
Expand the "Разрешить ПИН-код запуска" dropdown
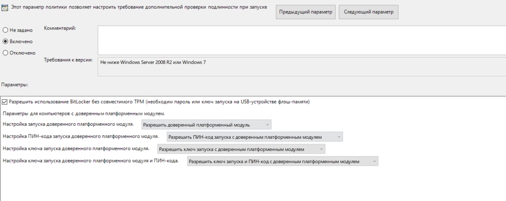pos(255,137)
